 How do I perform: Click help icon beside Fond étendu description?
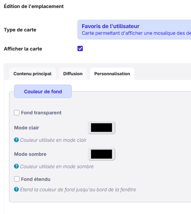tap(16, 189)
